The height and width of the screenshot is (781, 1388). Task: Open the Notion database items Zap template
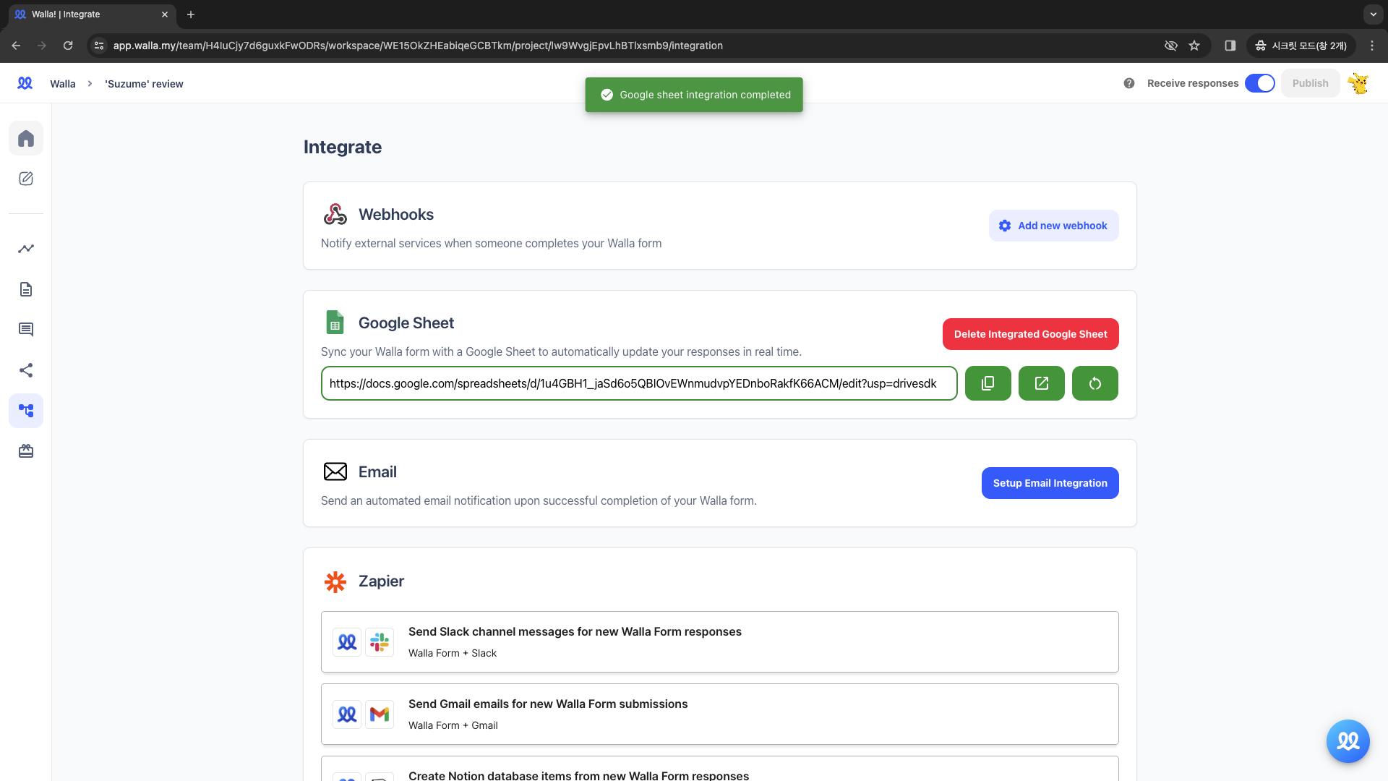(x=720, y=769)
